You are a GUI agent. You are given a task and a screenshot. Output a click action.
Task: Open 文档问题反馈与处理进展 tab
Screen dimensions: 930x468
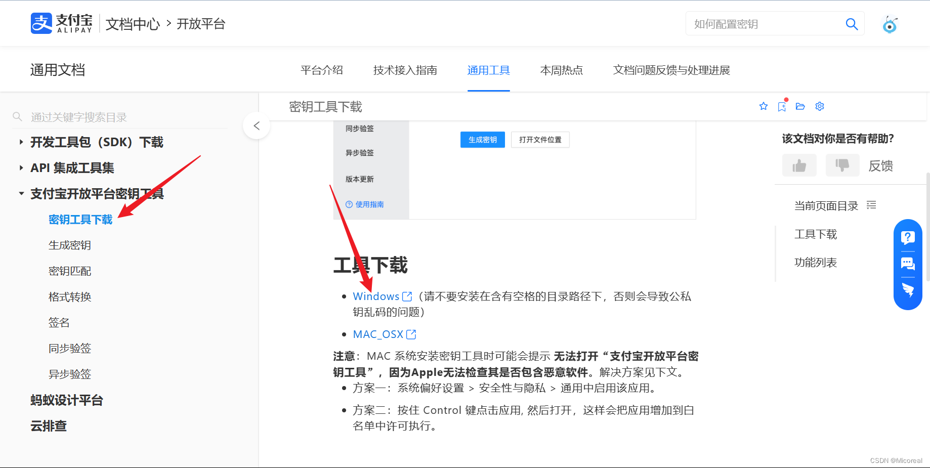672,70
